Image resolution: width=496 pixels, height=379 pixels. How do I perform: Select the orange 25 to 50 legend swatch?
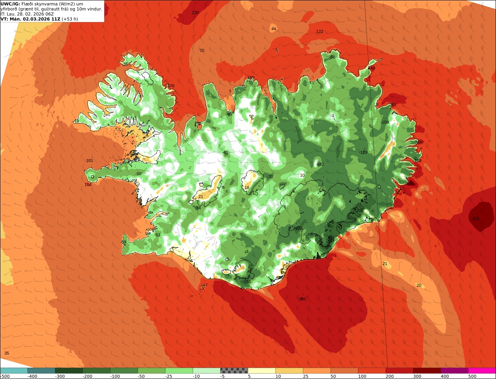[x=317, y=371]
